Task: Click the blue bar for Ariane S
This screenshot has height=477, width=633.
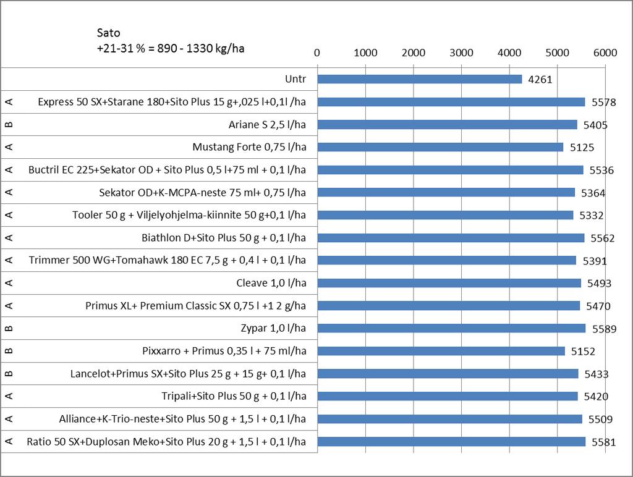Action: 448,124
